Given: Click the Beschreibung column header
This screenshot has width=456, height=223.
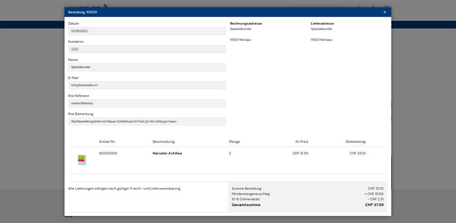Looking at the screenshot, I should tap(163, 142).
